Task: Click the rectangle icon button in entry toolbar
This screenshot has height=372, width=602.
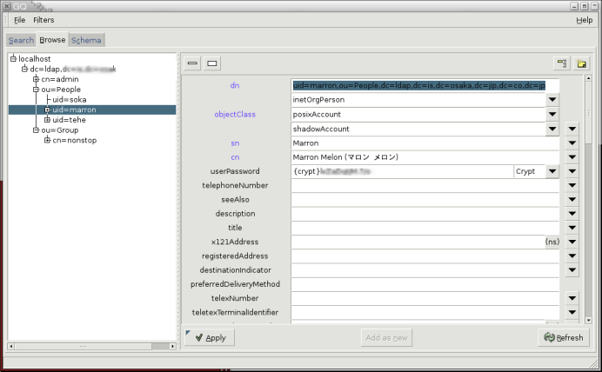Action: pyautogui.click(x=211, y=63)
